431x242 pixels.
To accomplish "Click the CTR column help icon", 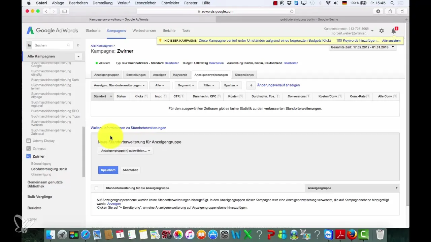I will pos(182,96).
